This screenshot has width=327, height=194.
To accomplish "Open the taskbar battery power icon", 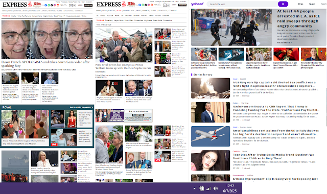I will coord(201,188).
